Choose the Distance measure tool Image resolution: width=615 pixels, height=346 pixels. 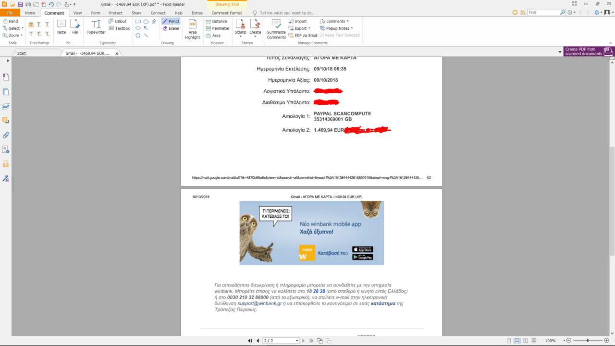(216, 21)
